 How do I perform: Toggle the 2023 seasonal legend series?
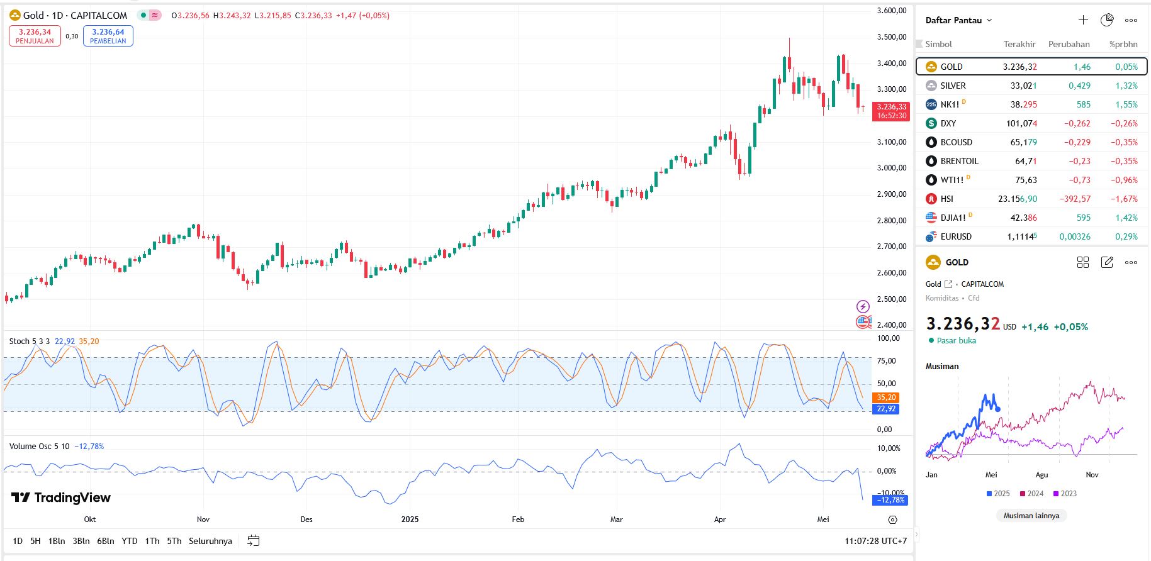[1065, 494]
